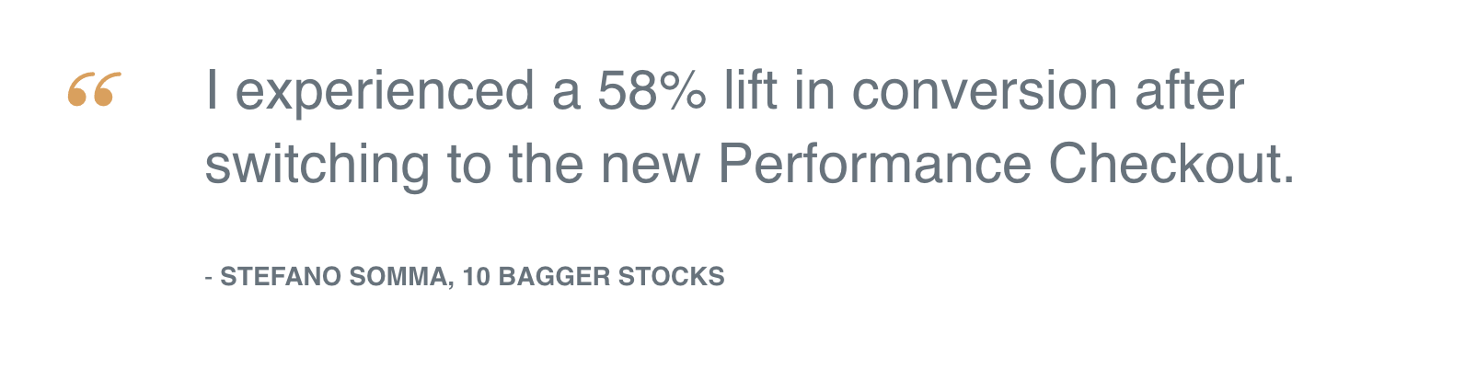Click the word "STOCKS" in the attribution
Viewport: 1465px width, 392px height.
[672, 277]
